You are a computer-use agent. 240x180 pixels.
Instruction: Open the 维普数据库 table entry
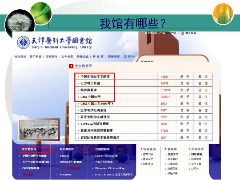[89, 90]
